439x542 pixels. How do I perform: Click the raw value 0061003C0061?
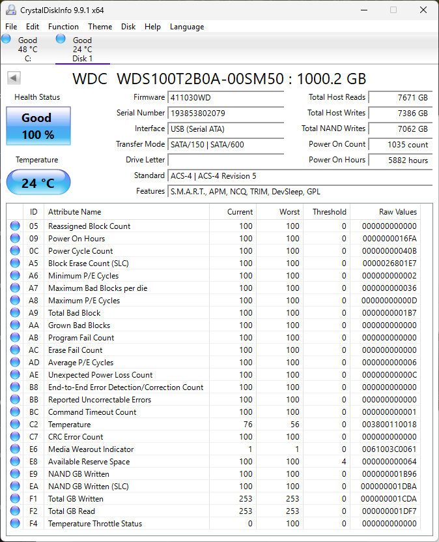(x=389, y=449)
